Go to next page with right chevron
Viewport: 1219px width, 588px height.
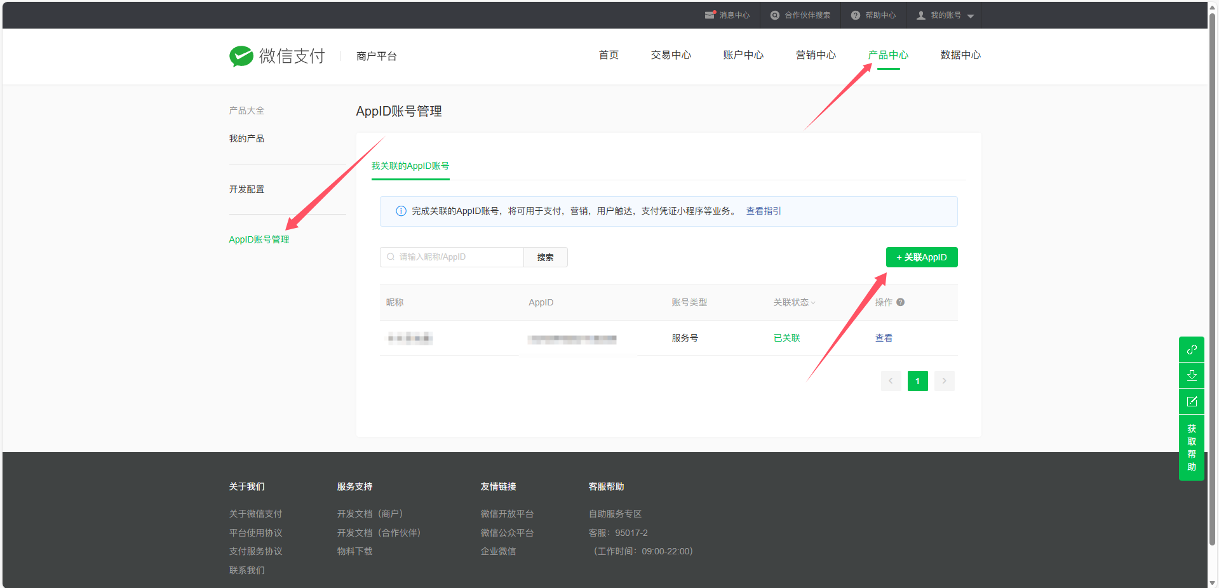point(944,381)
